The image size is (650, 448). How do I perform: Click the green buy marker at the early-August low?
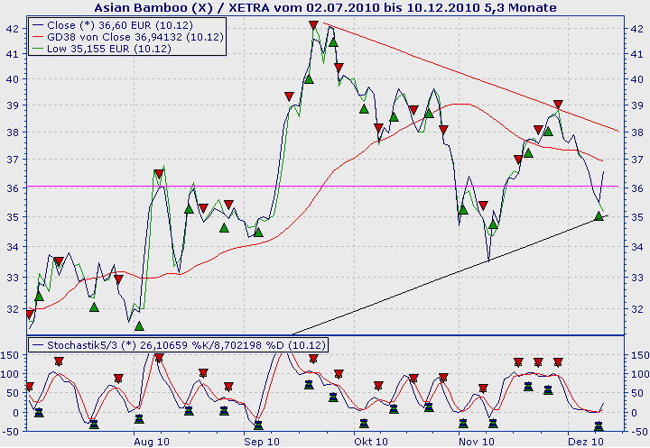point(139,326)
